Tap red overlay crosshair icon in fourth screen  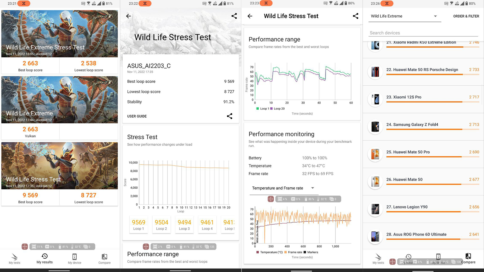point(392,262)
